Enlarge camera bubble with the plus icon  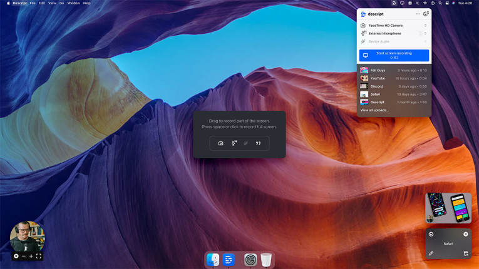pyautogui.click(x=31, y=256)
